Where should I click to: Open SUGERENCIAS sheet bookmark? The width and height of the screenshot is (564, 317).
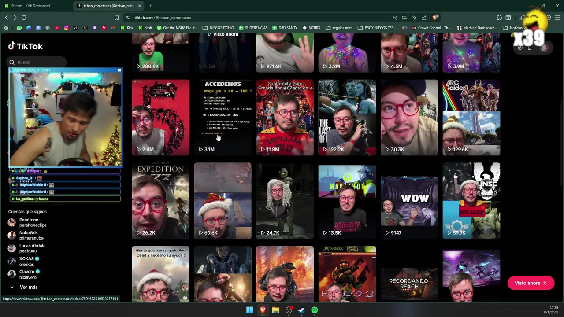(252, 28)
